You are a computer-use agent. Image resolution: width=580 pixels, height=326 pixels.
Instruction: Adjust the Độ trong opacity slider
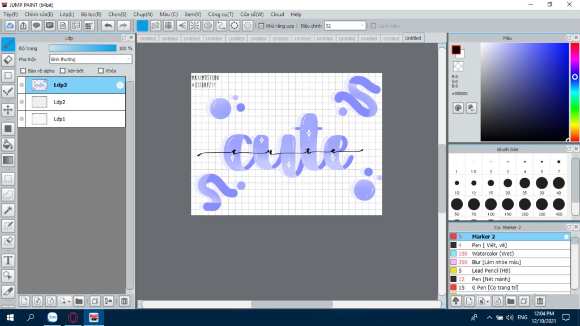tap(83, 48)
